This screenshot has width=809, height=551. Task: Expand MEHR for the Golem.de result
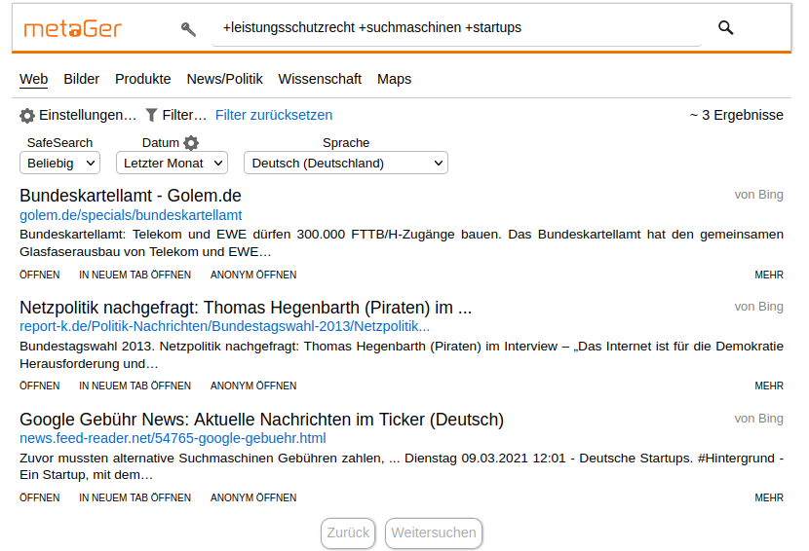click(769, 275)
